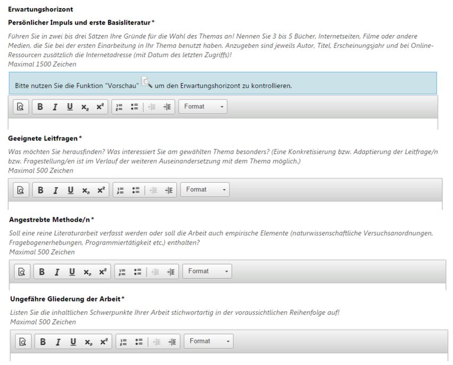Open preview in Angestrebte Methode/n editor toolbar
The width and height of the screenshot is (453, 365).
22,272
